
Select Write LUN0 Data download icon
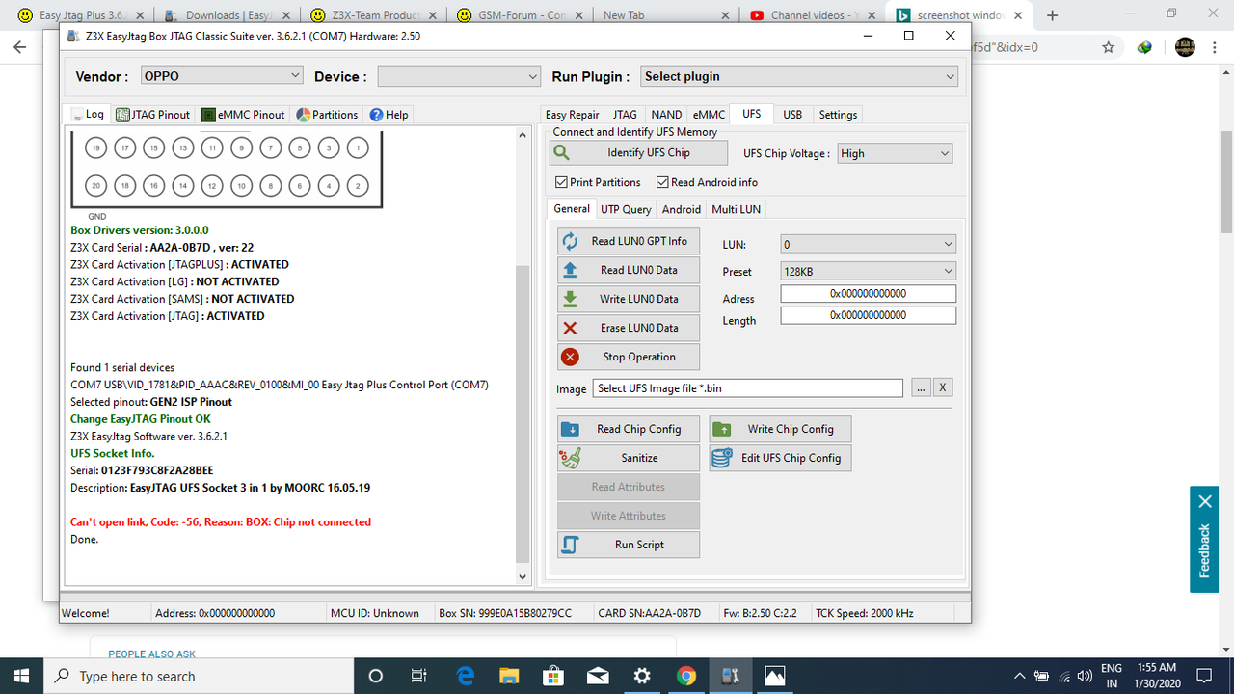point(570,299)
